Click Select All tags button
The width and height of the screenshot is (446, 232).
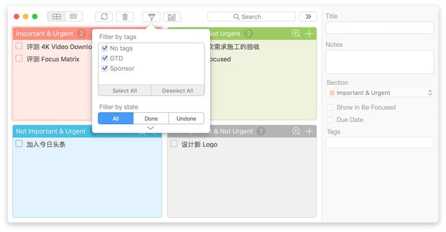click(x=125, y=91)
